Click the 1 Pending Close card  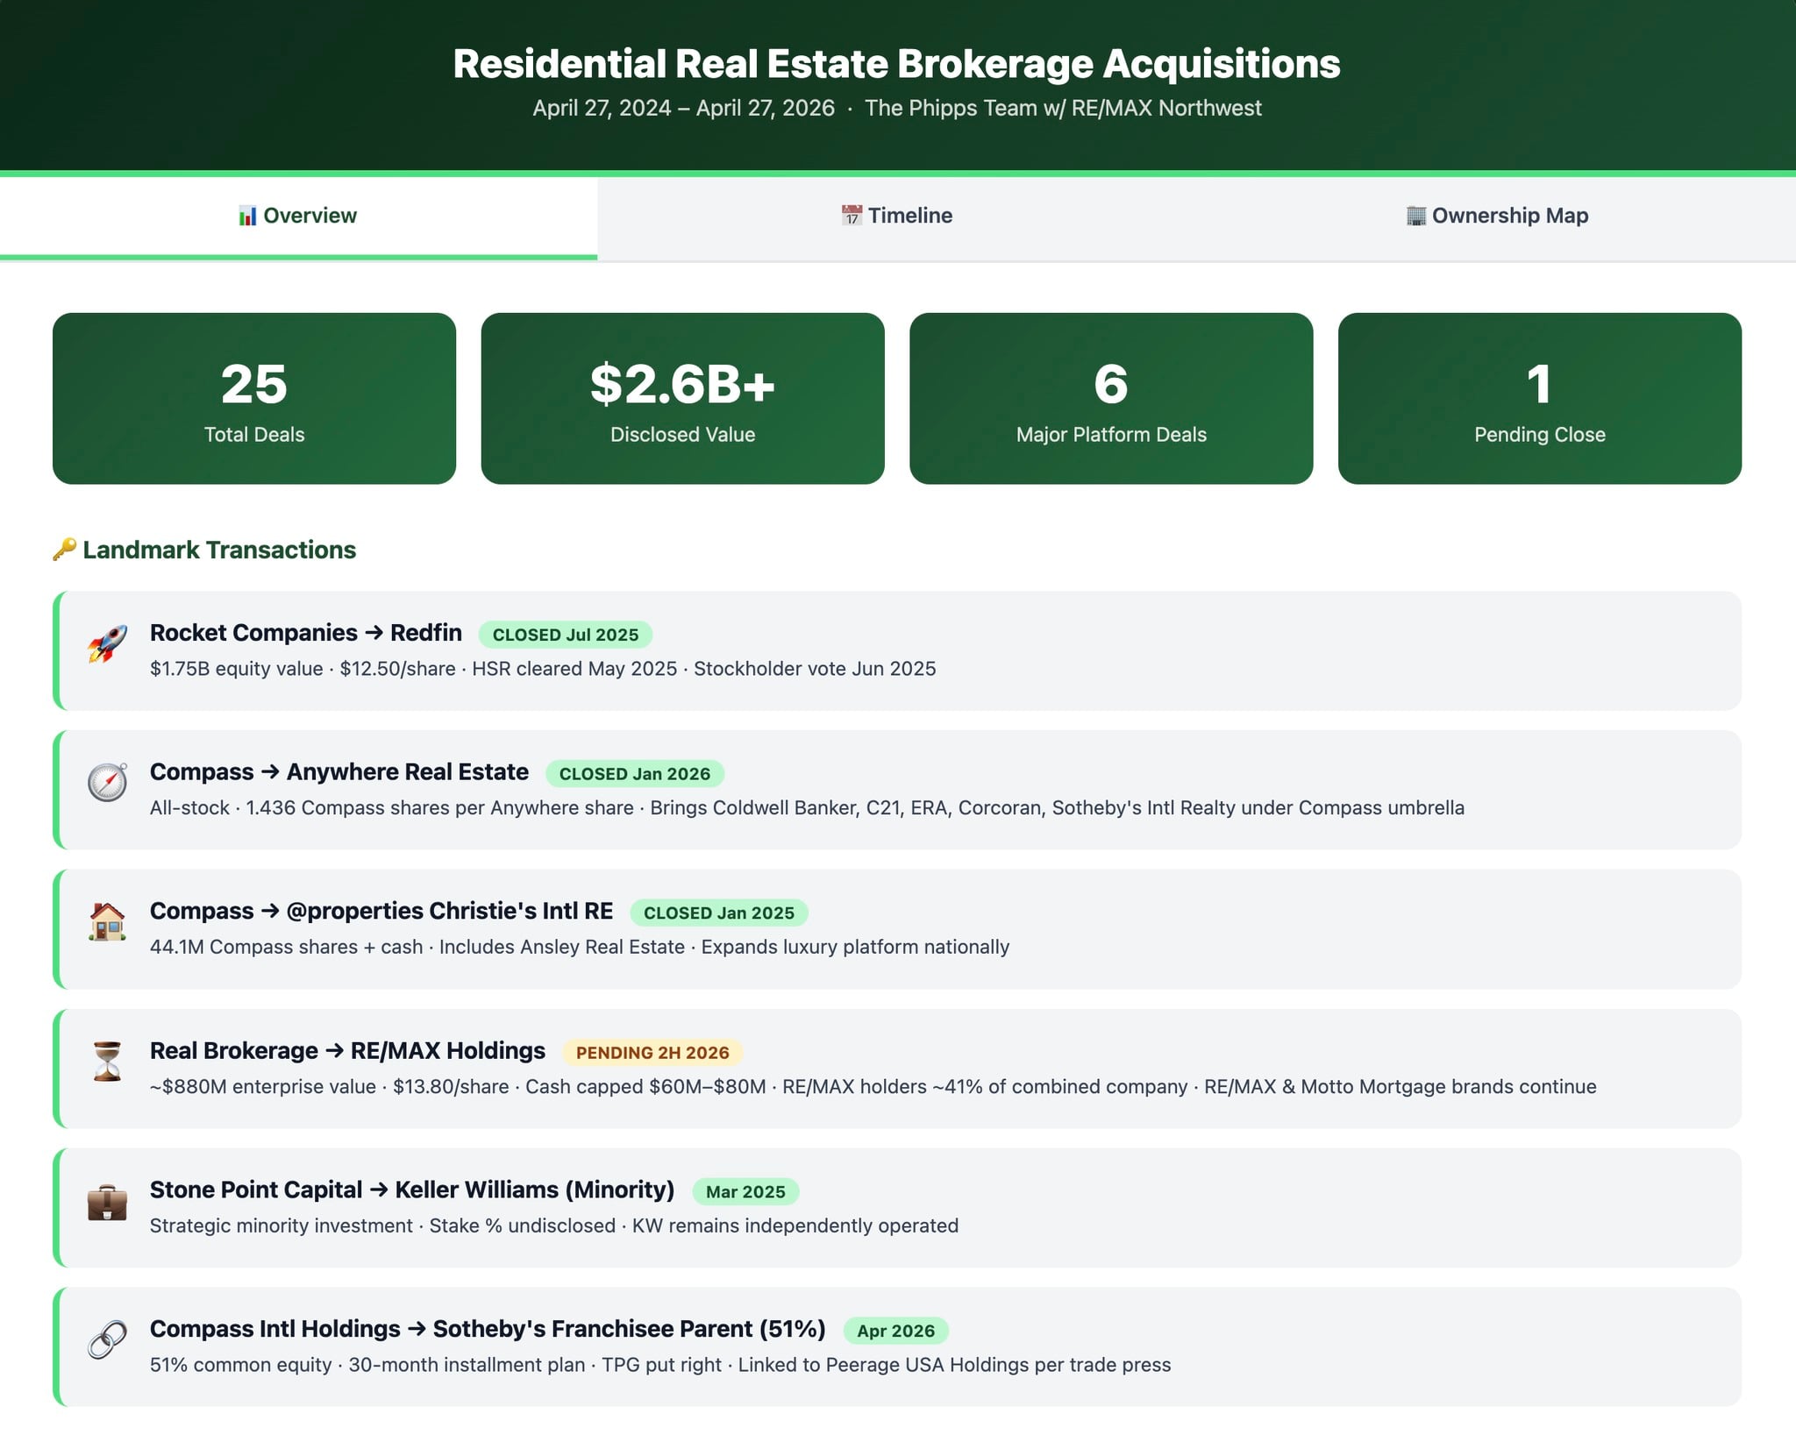pyautogui.click(x=1539, y=398)
